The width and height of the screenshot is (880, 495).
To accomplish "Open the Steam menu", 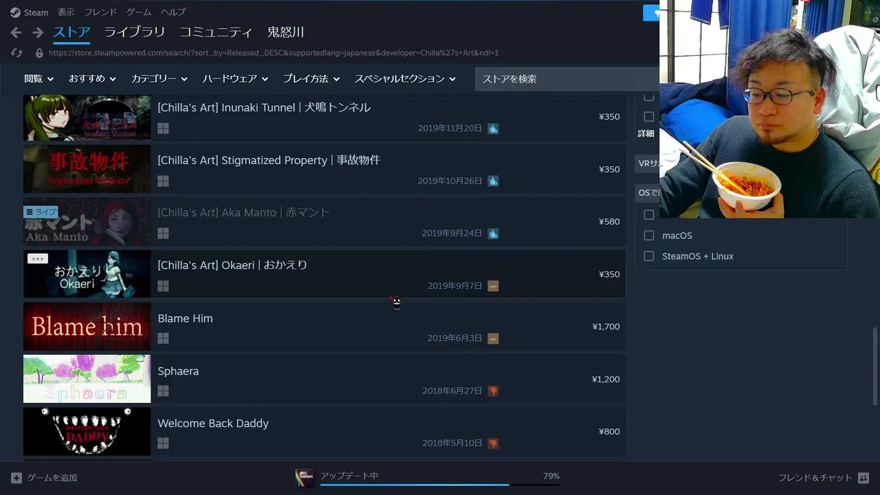I will click(36, 12).
